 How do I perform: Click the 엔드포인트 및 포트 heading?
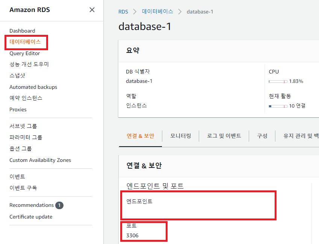155,186
